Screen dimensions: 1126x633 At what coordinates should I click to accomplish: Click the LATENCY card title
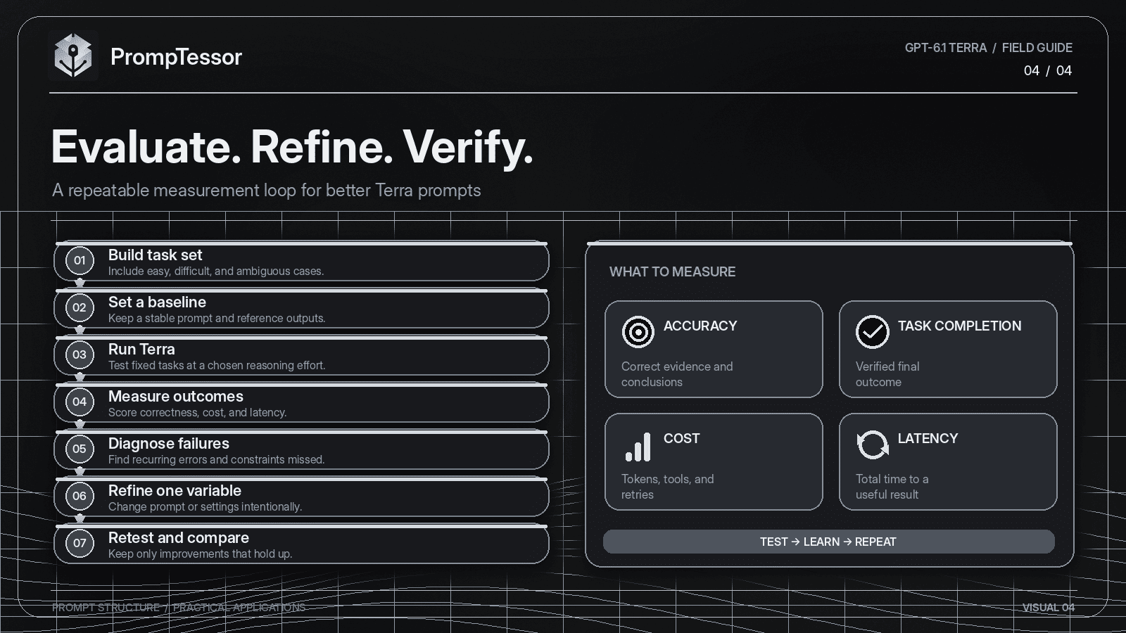tap(928, 438)
